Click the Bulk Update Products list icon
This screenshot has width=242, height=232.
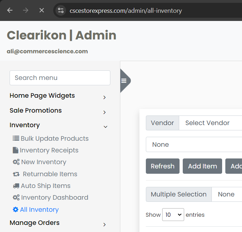tap(16, 139)
